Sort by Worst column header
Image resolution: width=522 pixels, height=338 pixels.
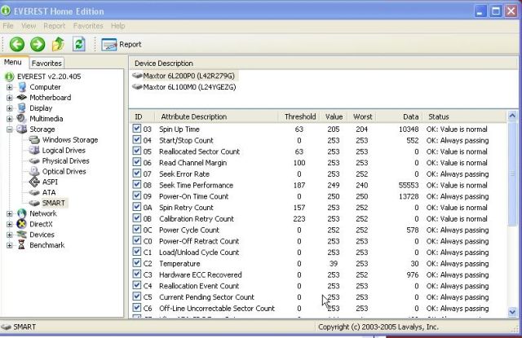pyautogui.click(x=362, y=116)
